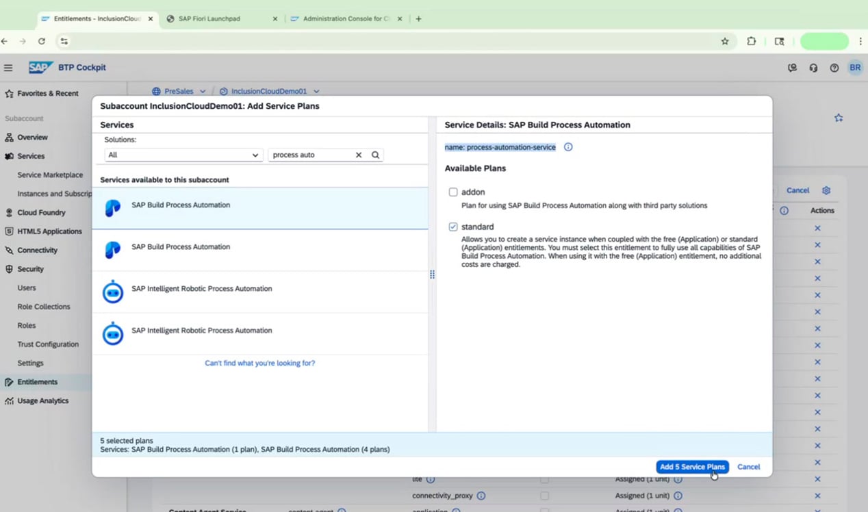The height and width of the screenshot is (512, 868).
Task: Open the Entitlements sidebar item
Action: (x=38, y=382)
